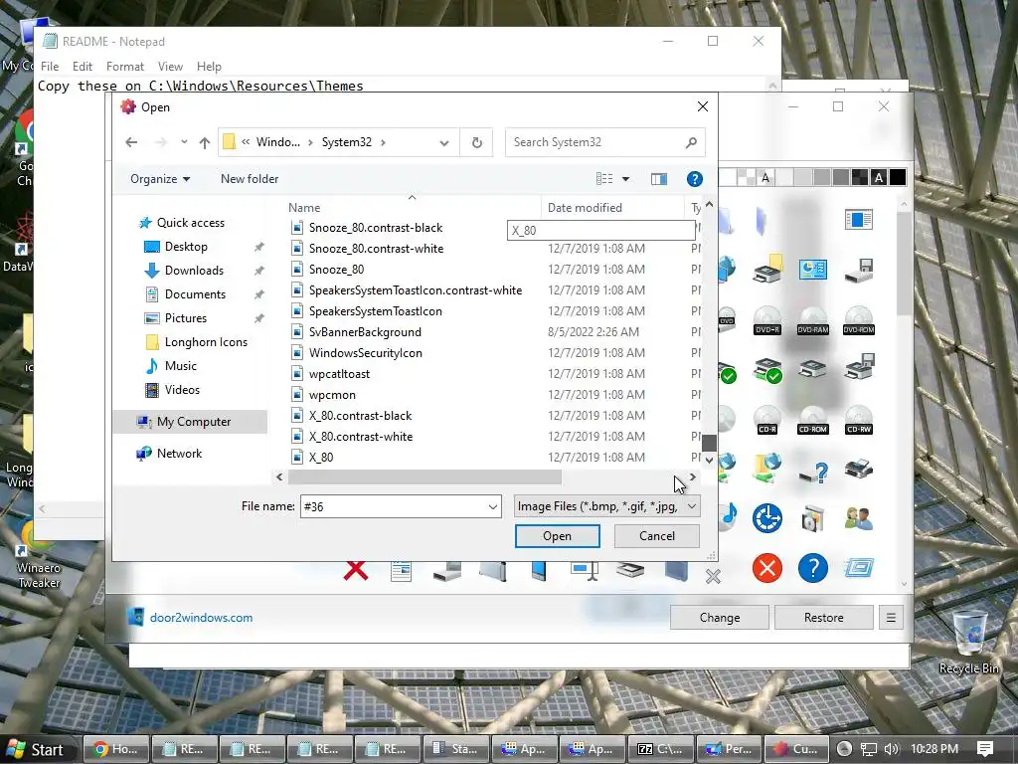The width and height of the screenshot is (1018, 764).
Task: Select the DVD-RAM disc icon
Action: (x=813, y=321)
